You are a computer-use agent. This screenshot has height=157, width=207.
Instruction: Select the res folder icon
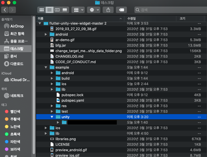point(58,106)
